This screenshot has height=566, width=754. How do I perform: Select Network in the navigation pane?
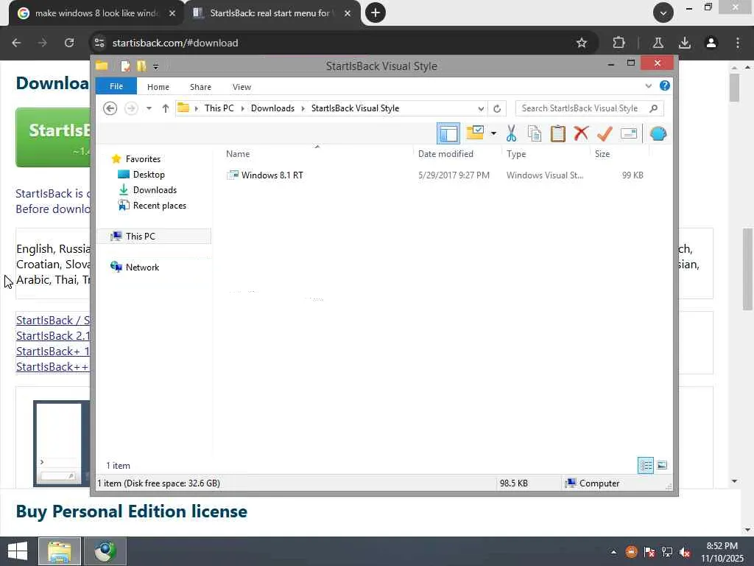[142, 267]
